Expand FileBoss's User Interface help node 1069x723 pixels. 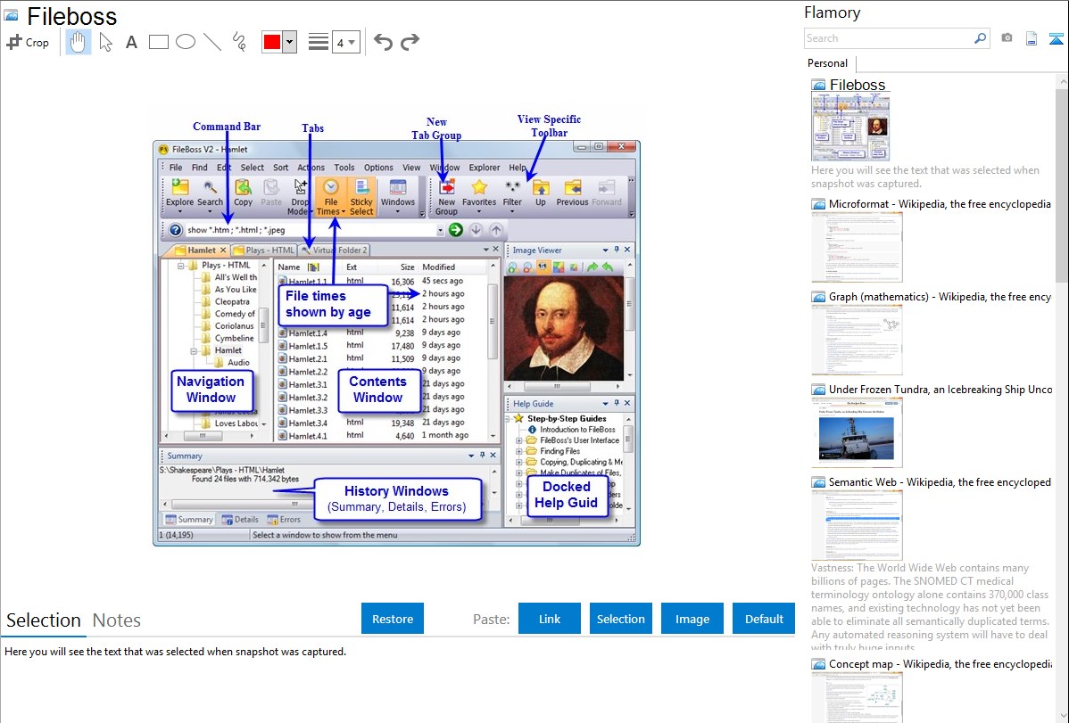tap(518, 440)
